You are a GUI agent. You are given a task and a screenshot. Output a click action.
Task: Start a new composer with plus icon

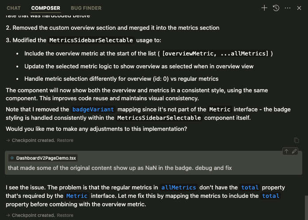pyautogui.click(x=265, y=8)
